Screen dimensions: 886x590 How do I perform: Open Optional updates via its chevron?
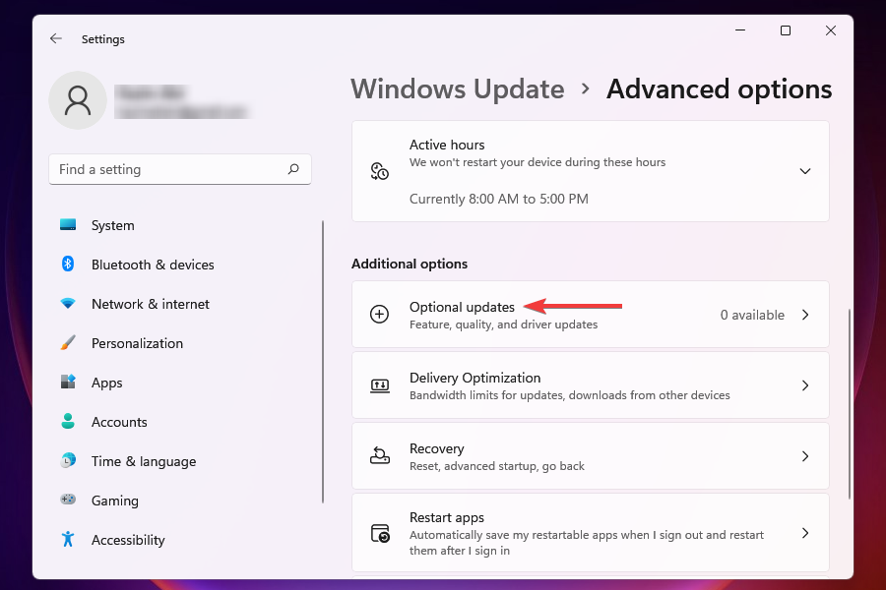[x=804, y=315]
